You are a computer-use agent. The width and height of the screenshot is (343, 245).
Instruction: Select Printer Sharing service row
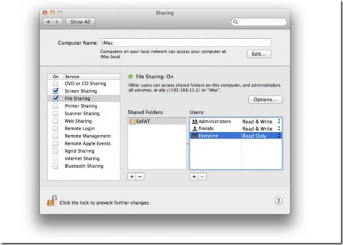(84, 106)
